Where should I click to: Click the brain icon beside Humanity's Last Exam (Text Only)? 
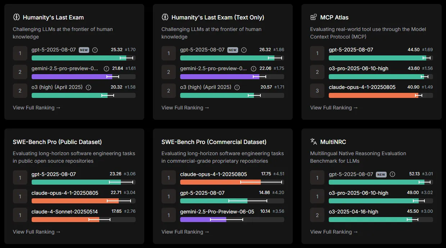pos(165,17)
